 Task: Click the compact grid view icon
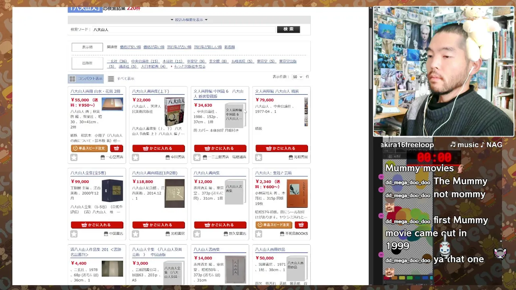72,79
